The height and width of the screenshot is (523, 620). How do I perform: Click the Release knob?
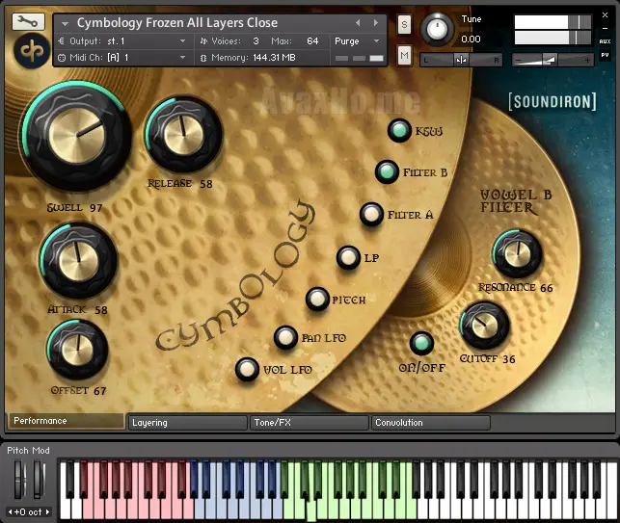(183, 134)
